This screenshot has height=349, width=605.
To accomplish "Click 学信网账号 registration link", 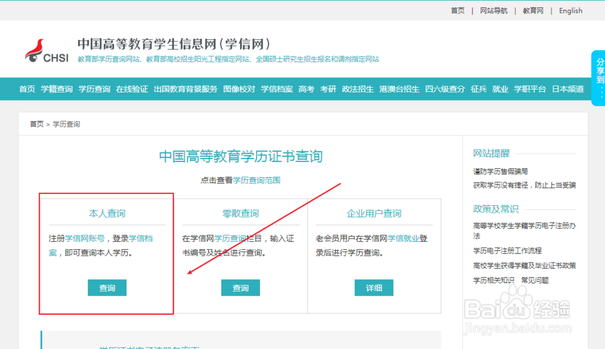I will pos(85,238).
